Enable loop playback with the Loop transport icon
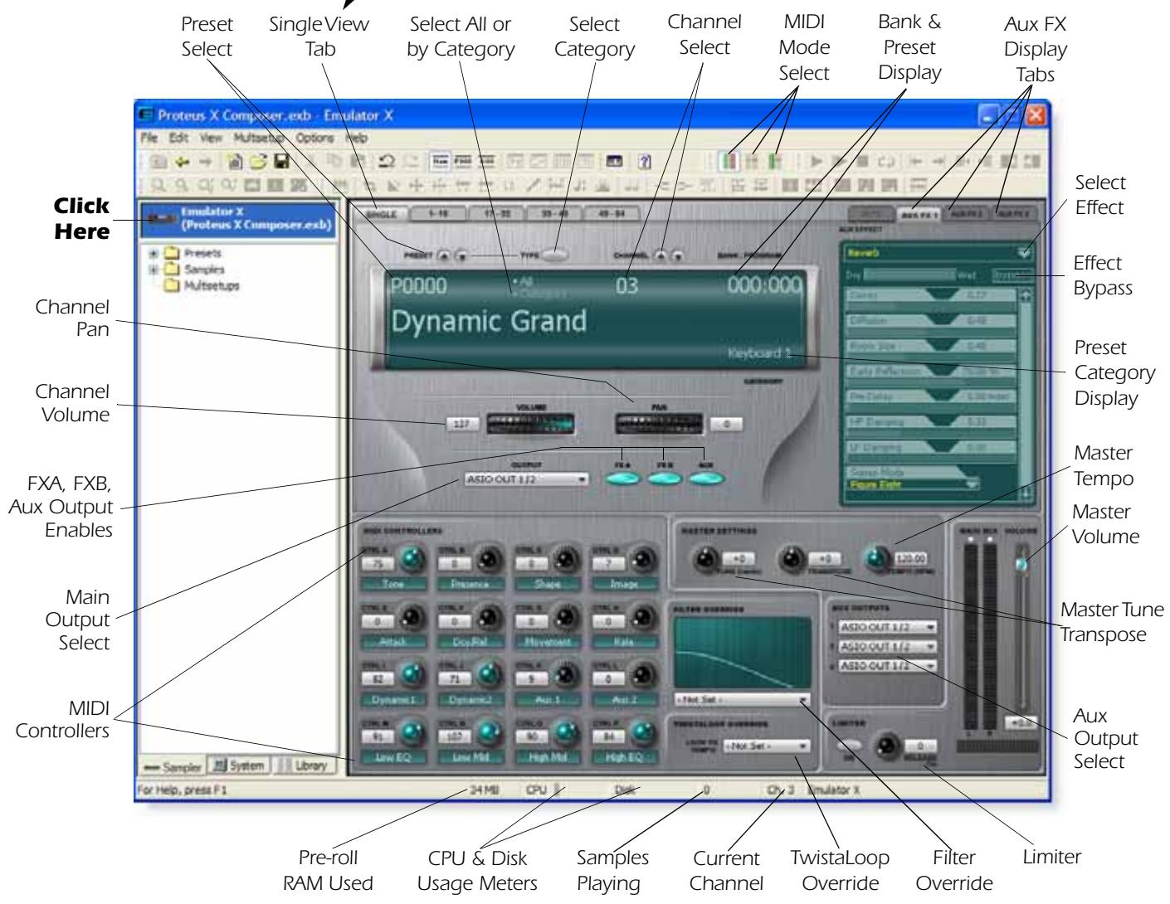Image resolution: width=1170 pixels, height=904 pixels. click(x=886, y=163)
